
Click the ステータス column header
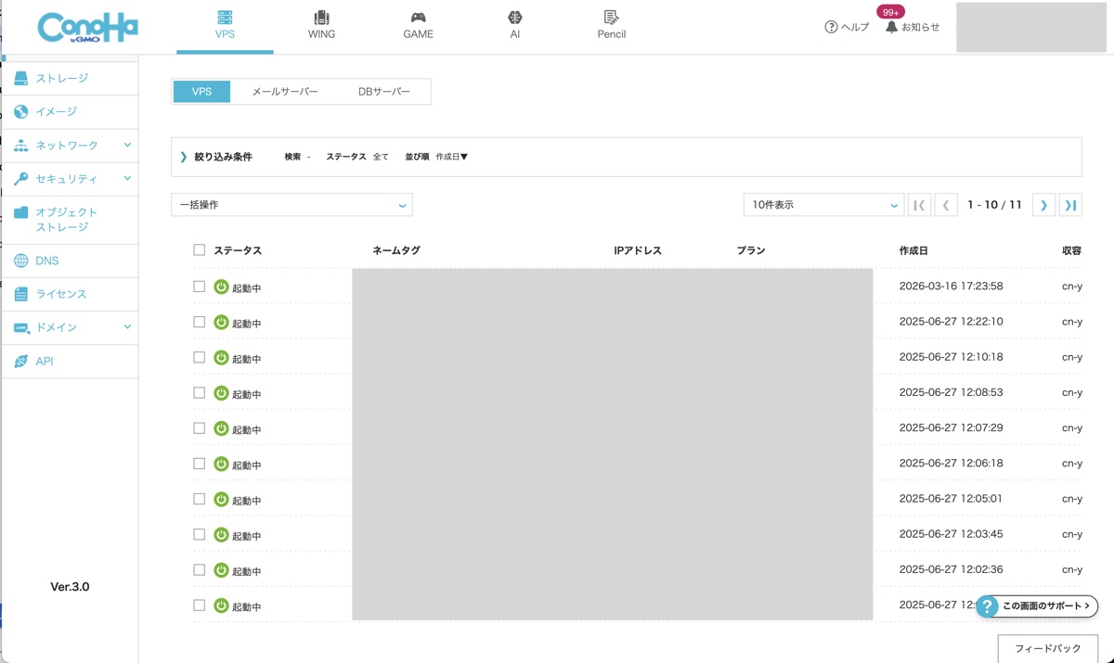[238, 250]
